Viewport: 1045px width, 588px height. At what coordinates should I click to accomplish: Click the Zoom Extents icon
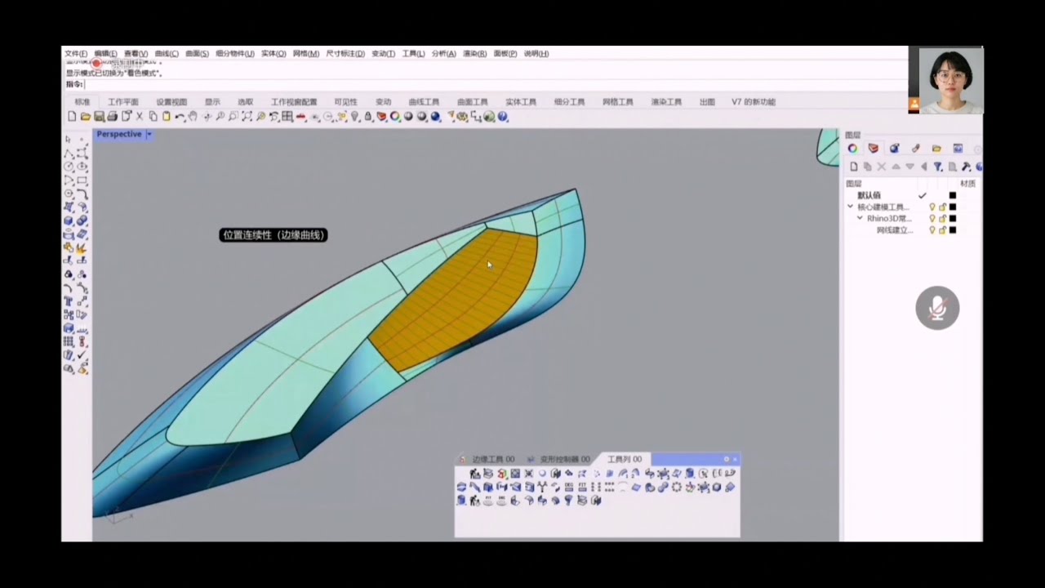(247, 117)
